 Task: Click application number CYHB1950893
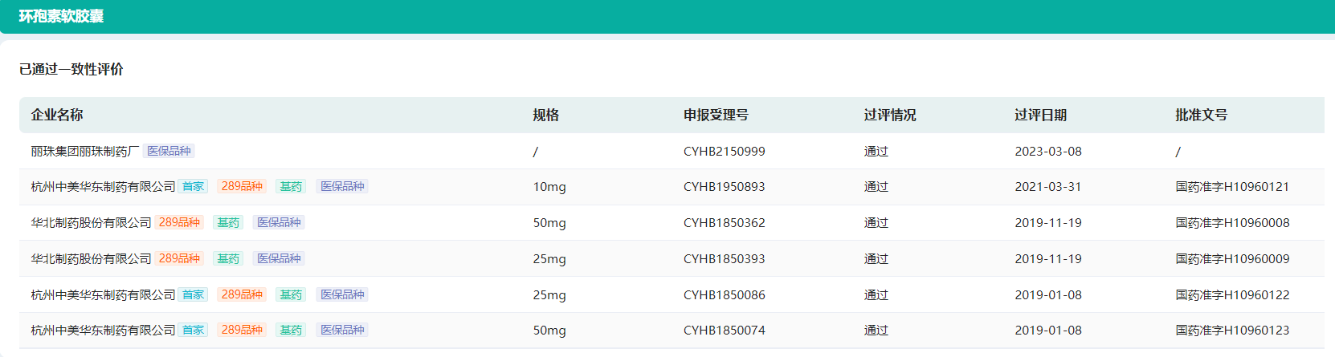point(724,186)
